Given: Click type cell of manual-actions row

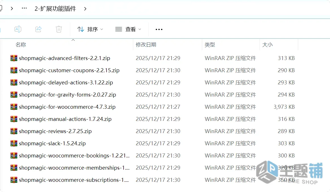Looking at the screenshot, I should [230, 119].
